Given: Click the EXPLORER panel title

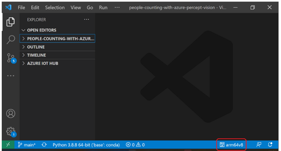Looking at the screenshot, I should [36, 20].
